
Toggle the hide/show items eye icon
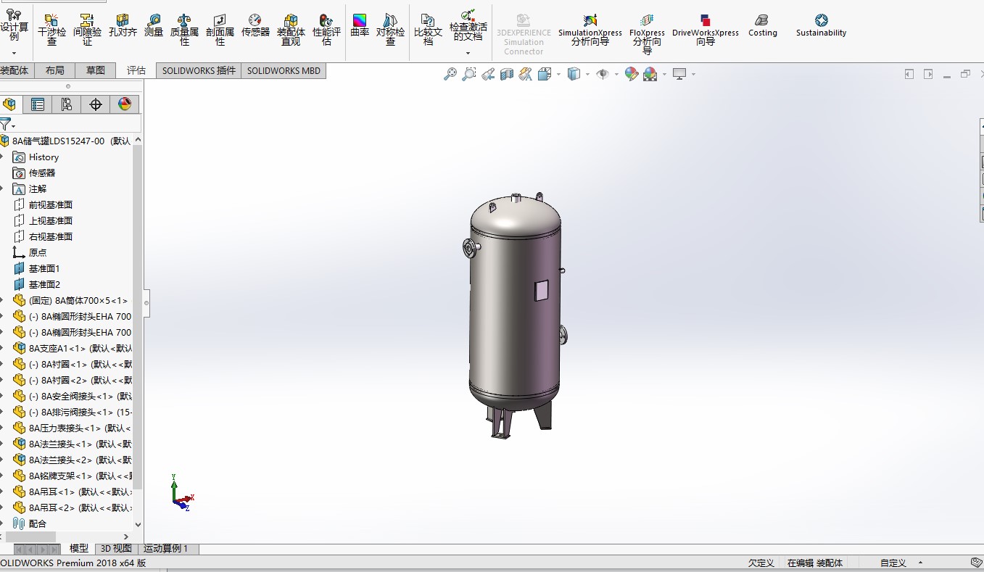coord(602,74)
